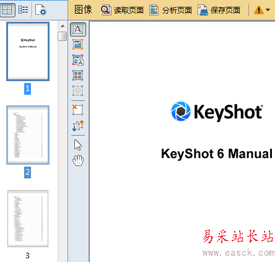Click page number label 2
The image size is (275, 262).
pos(28,172)
